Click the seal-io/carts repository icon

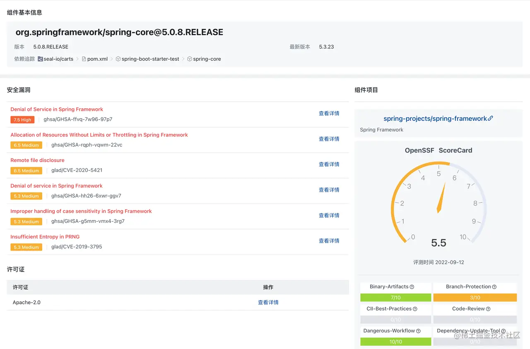click(x=40, y=59)
